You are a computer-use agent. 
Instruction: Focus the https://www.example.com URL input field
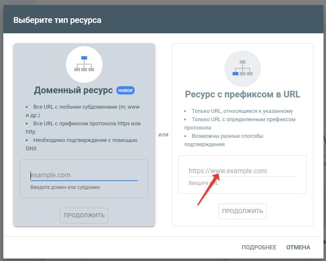[243, 171]
